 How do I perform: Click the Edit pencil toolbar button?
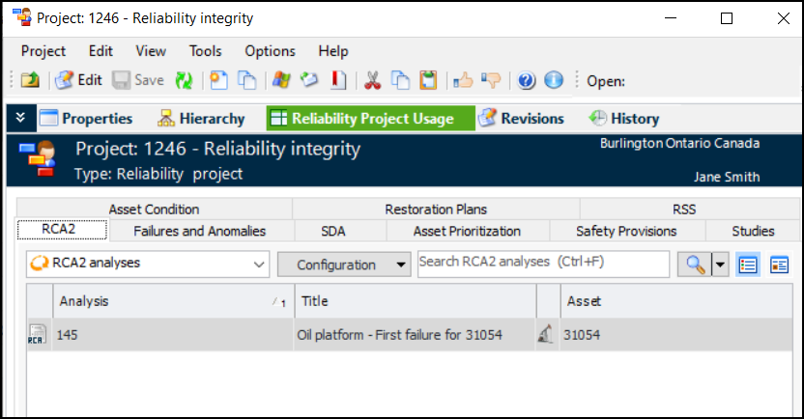tap(78, 80)
